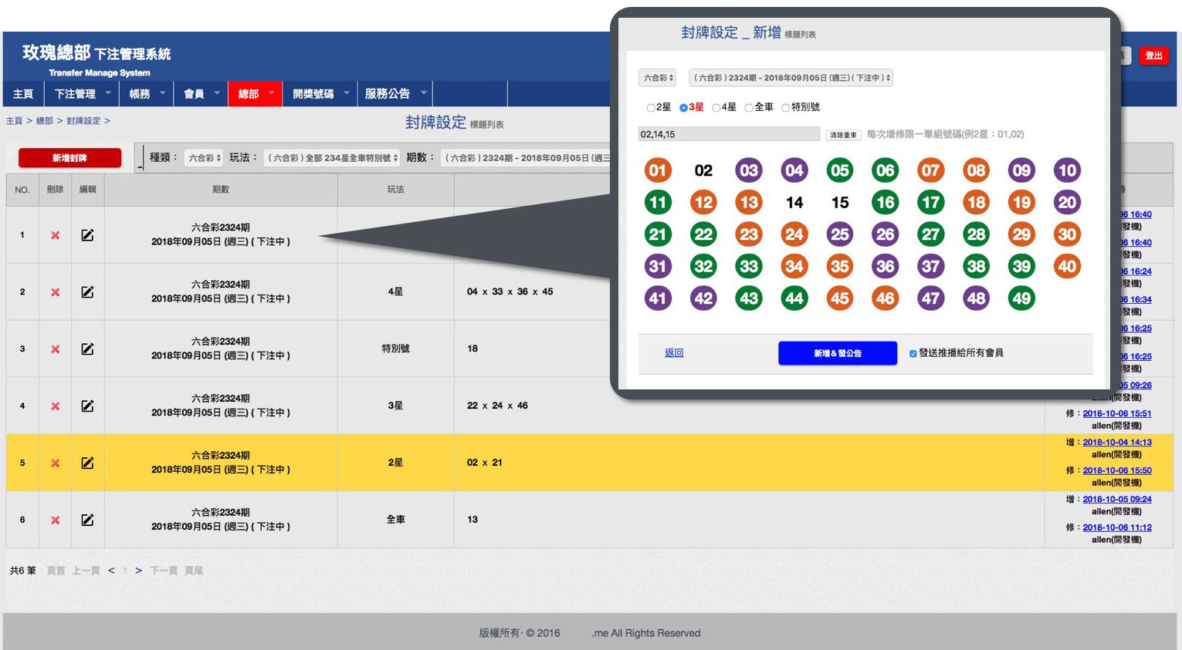Choose the purple number ball 48
Image resolution: width=1182 pixels, height=650 pixels.
pyautogui.click(x=977, y=298)
